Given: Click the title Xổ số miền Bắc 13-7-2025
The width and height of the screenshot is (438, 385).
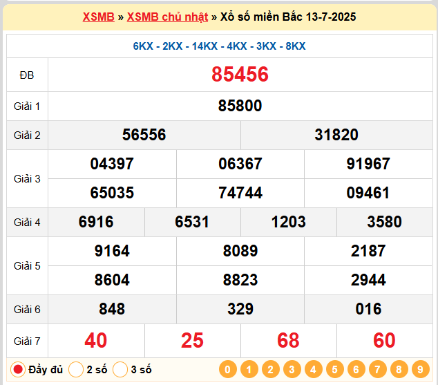Looking at the screenshot, I should click(x=288, y=17).
